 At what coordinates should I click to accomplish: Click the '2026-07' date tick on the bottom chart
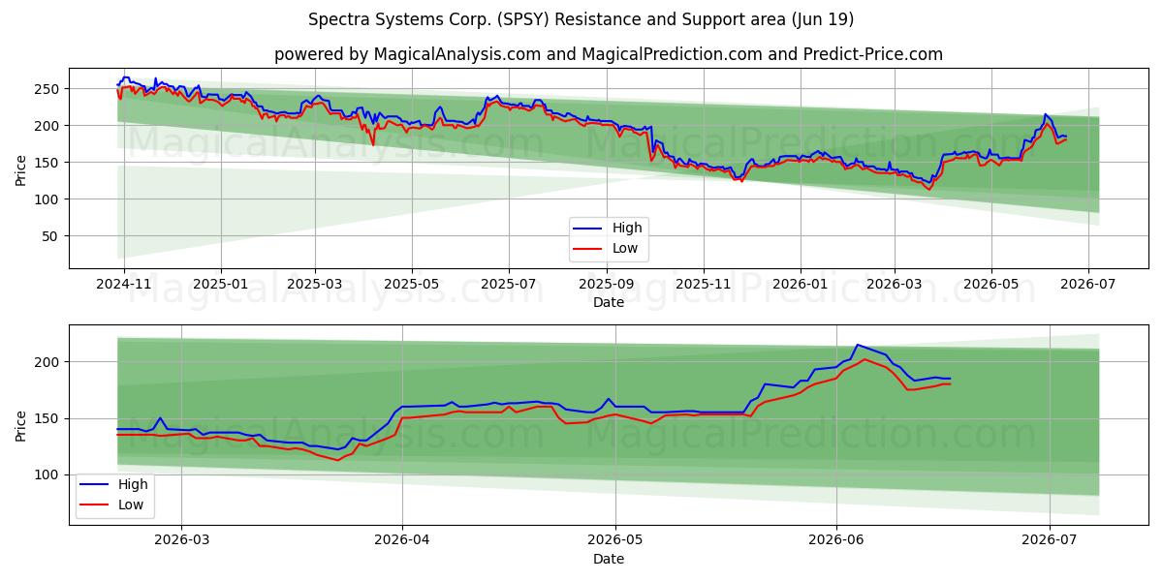(x=1050, y=541)
